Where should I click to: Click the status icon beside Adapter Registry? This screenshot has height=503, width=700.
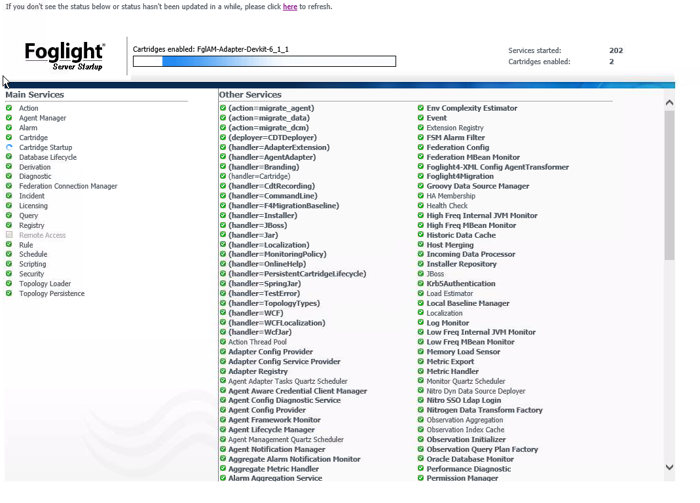(x=223, y=371)
